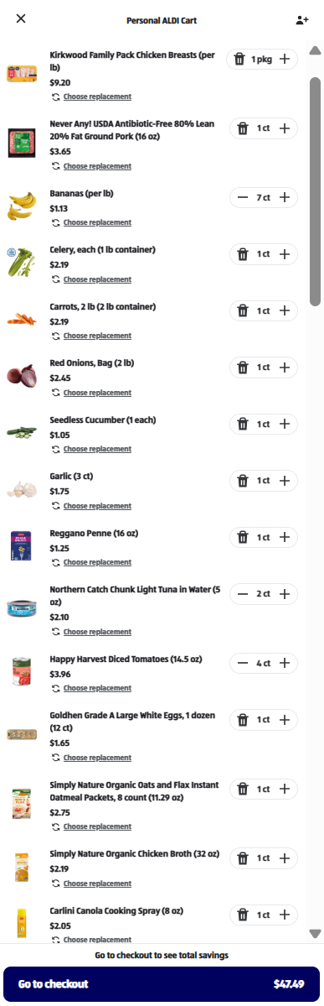The height and width of the screenshot is (1006, 324).
Task: Click the scrollbar down arrow
Action: pos(315,934)
